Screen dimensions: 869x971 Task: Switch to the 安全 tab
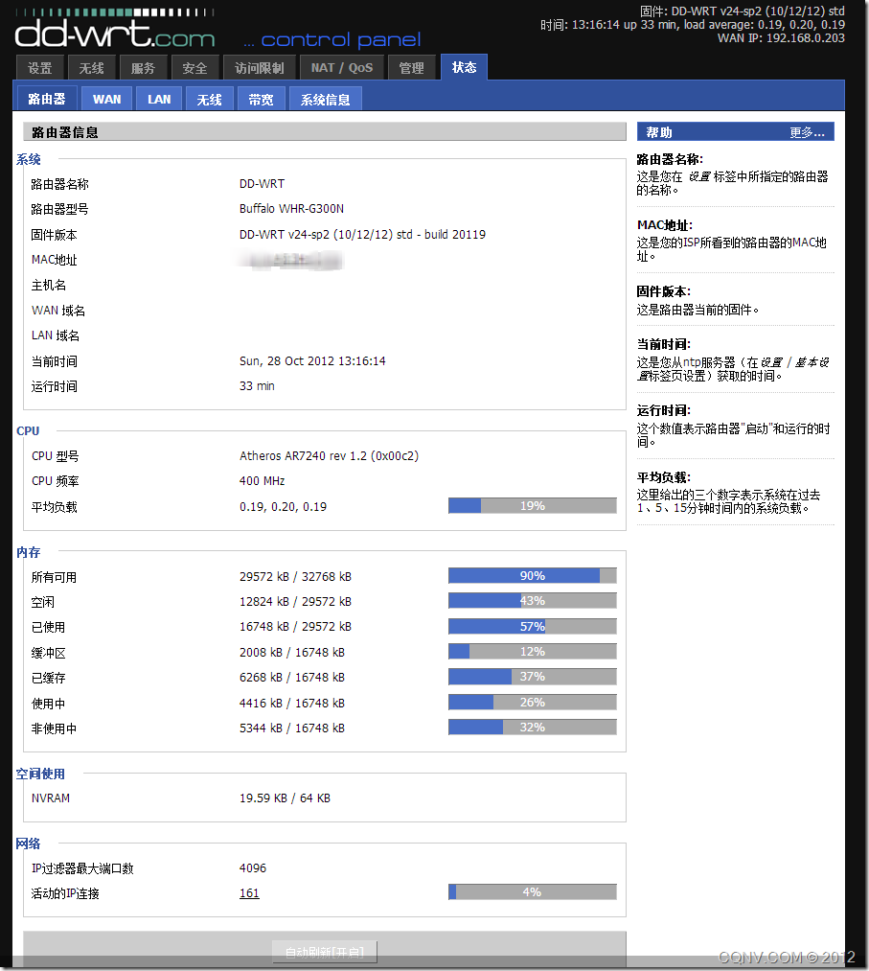(x=194, y=67)
